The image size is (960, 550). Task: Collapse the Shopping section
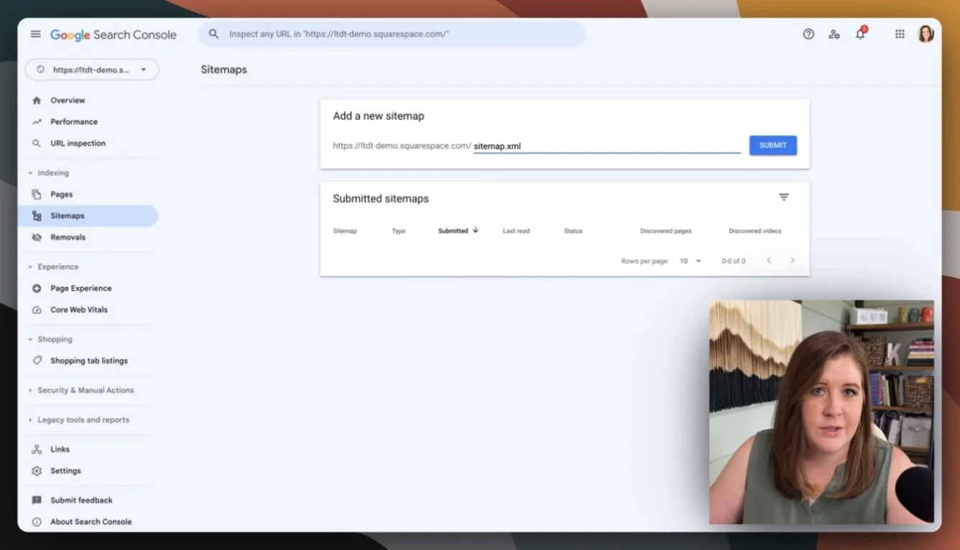pos(30,340)
